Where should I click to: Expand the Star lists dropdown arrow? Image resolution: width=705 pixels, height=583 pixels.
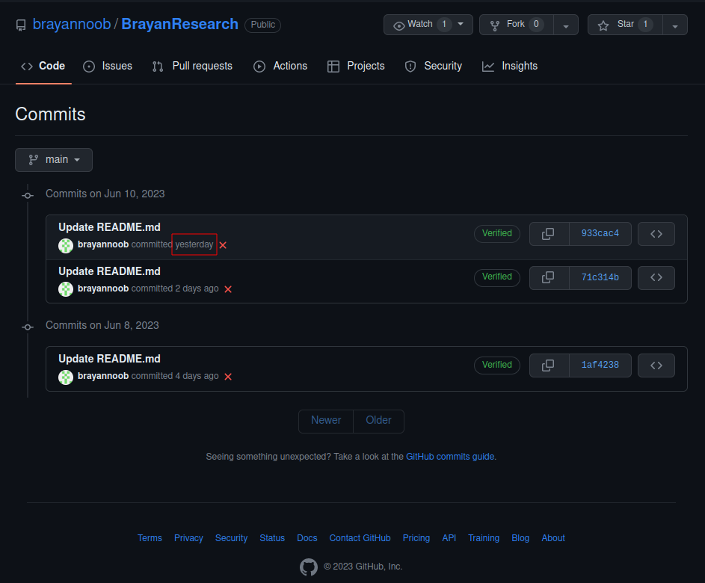675,25
